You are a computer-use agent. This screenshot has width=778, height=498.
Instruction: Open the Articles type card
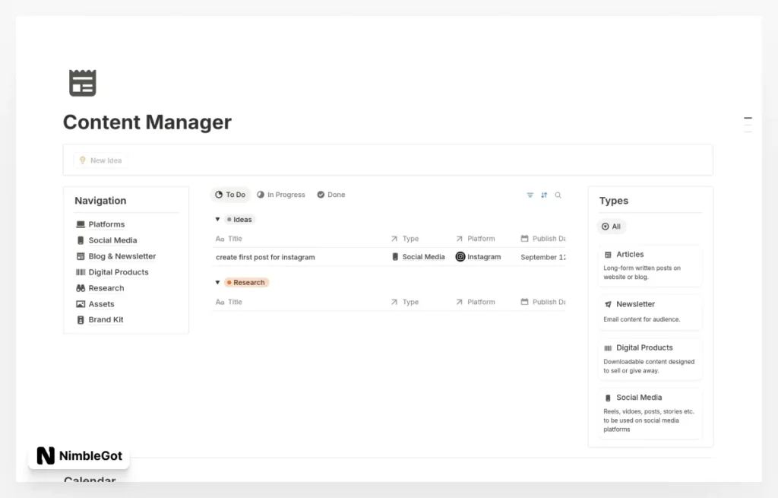click(x=650, y=265)
